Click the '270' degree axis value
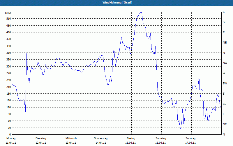 click(9, 73)
